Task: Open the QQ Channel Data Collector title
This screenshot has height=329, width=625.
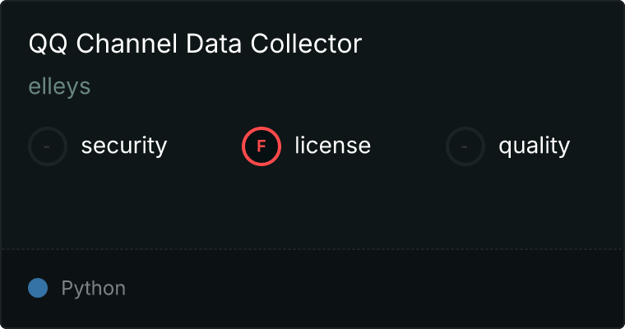Action: click(195, 44)
